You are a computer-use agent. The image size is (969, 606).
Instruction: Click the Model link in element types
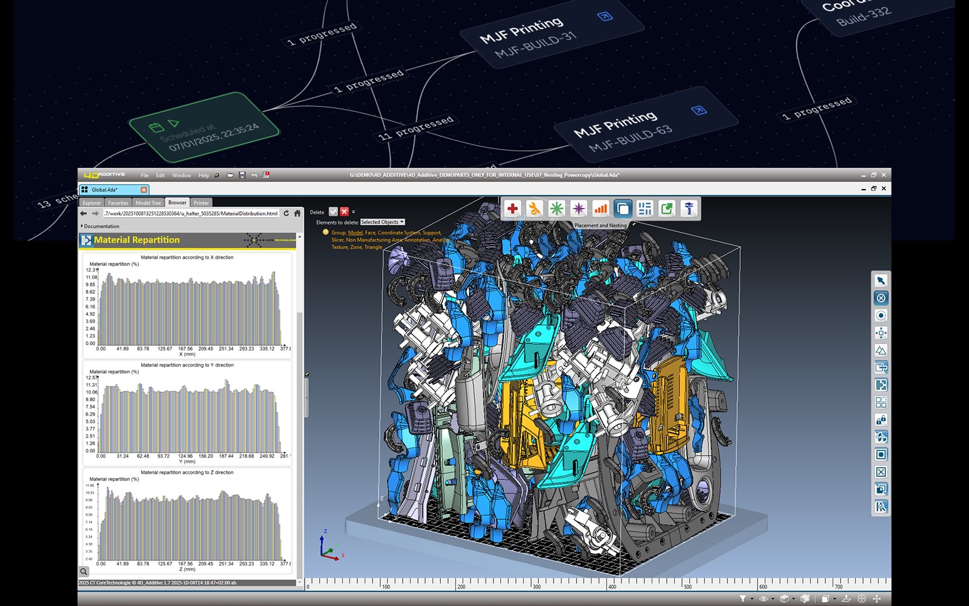click(x=356, y=233)
